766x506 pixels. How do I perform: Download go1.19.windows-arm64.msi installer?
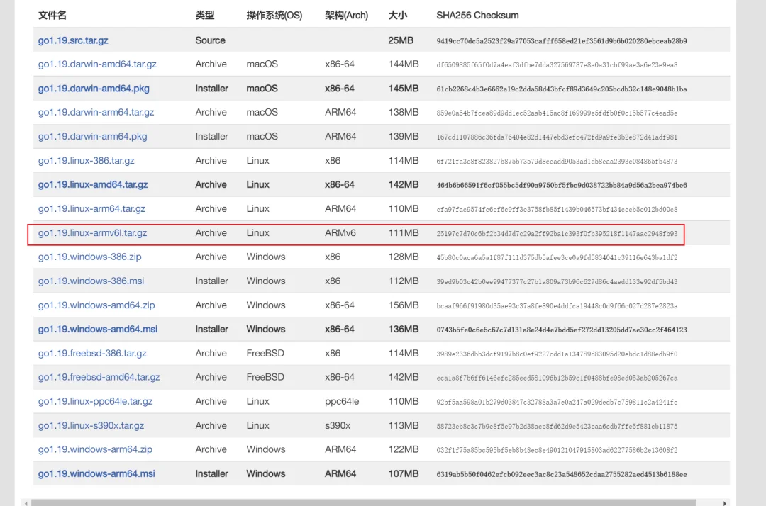pos(96,474)
